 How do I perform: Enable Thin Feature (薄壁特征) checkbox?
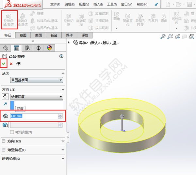coord(4,150)
